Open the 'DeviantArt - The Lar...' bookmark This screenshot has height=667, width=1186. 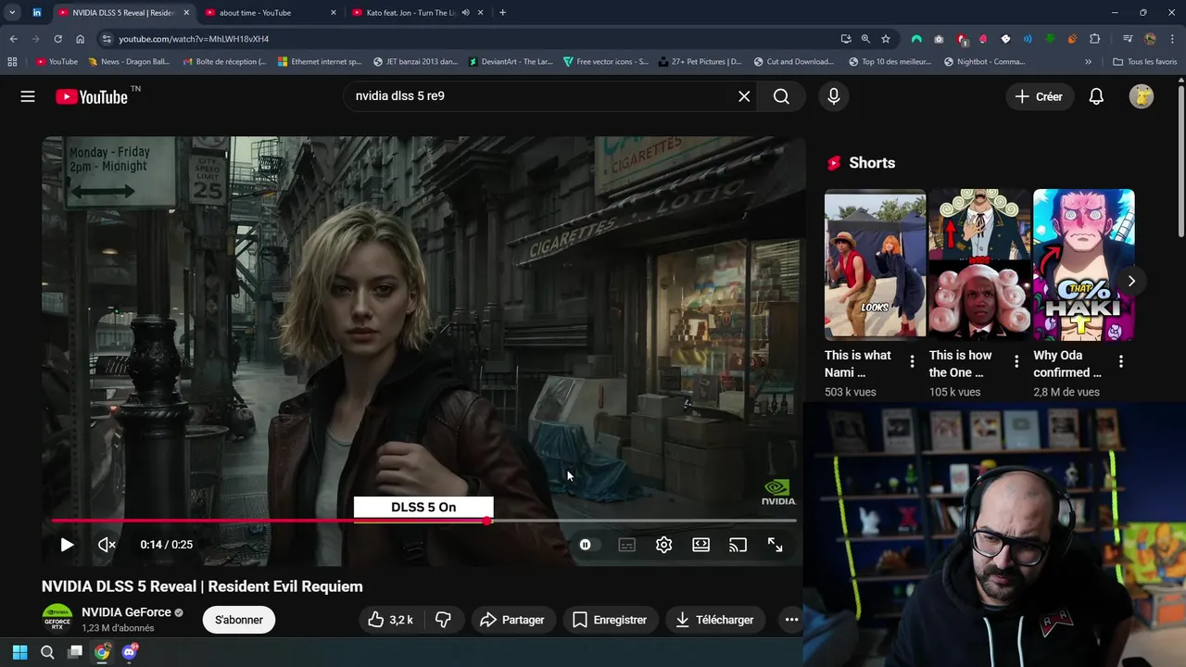coord(511,62)
